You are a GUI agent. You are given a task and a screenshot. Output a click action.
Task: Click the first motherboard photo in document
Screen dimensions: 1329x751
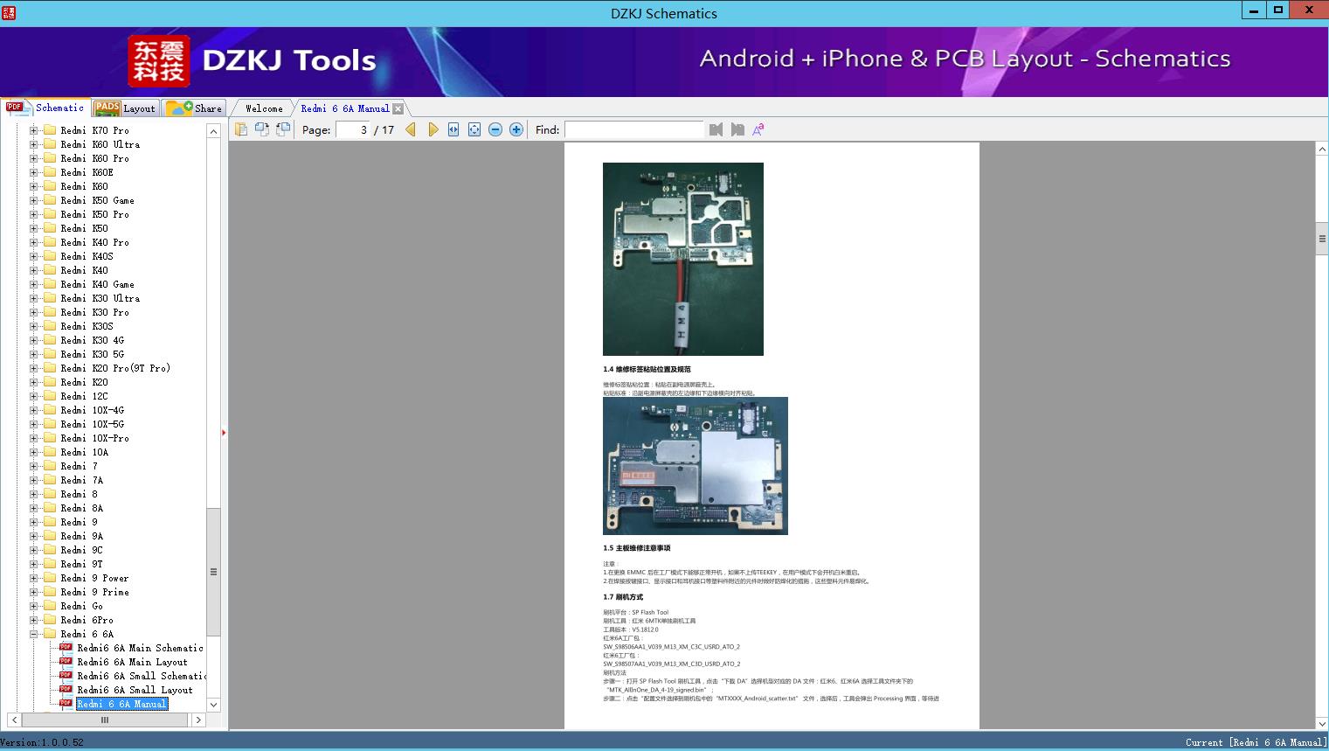(683, 259)
